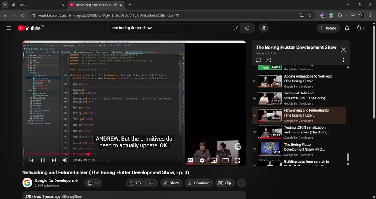
Task: Mute the video volume
Action: point(65,160)
